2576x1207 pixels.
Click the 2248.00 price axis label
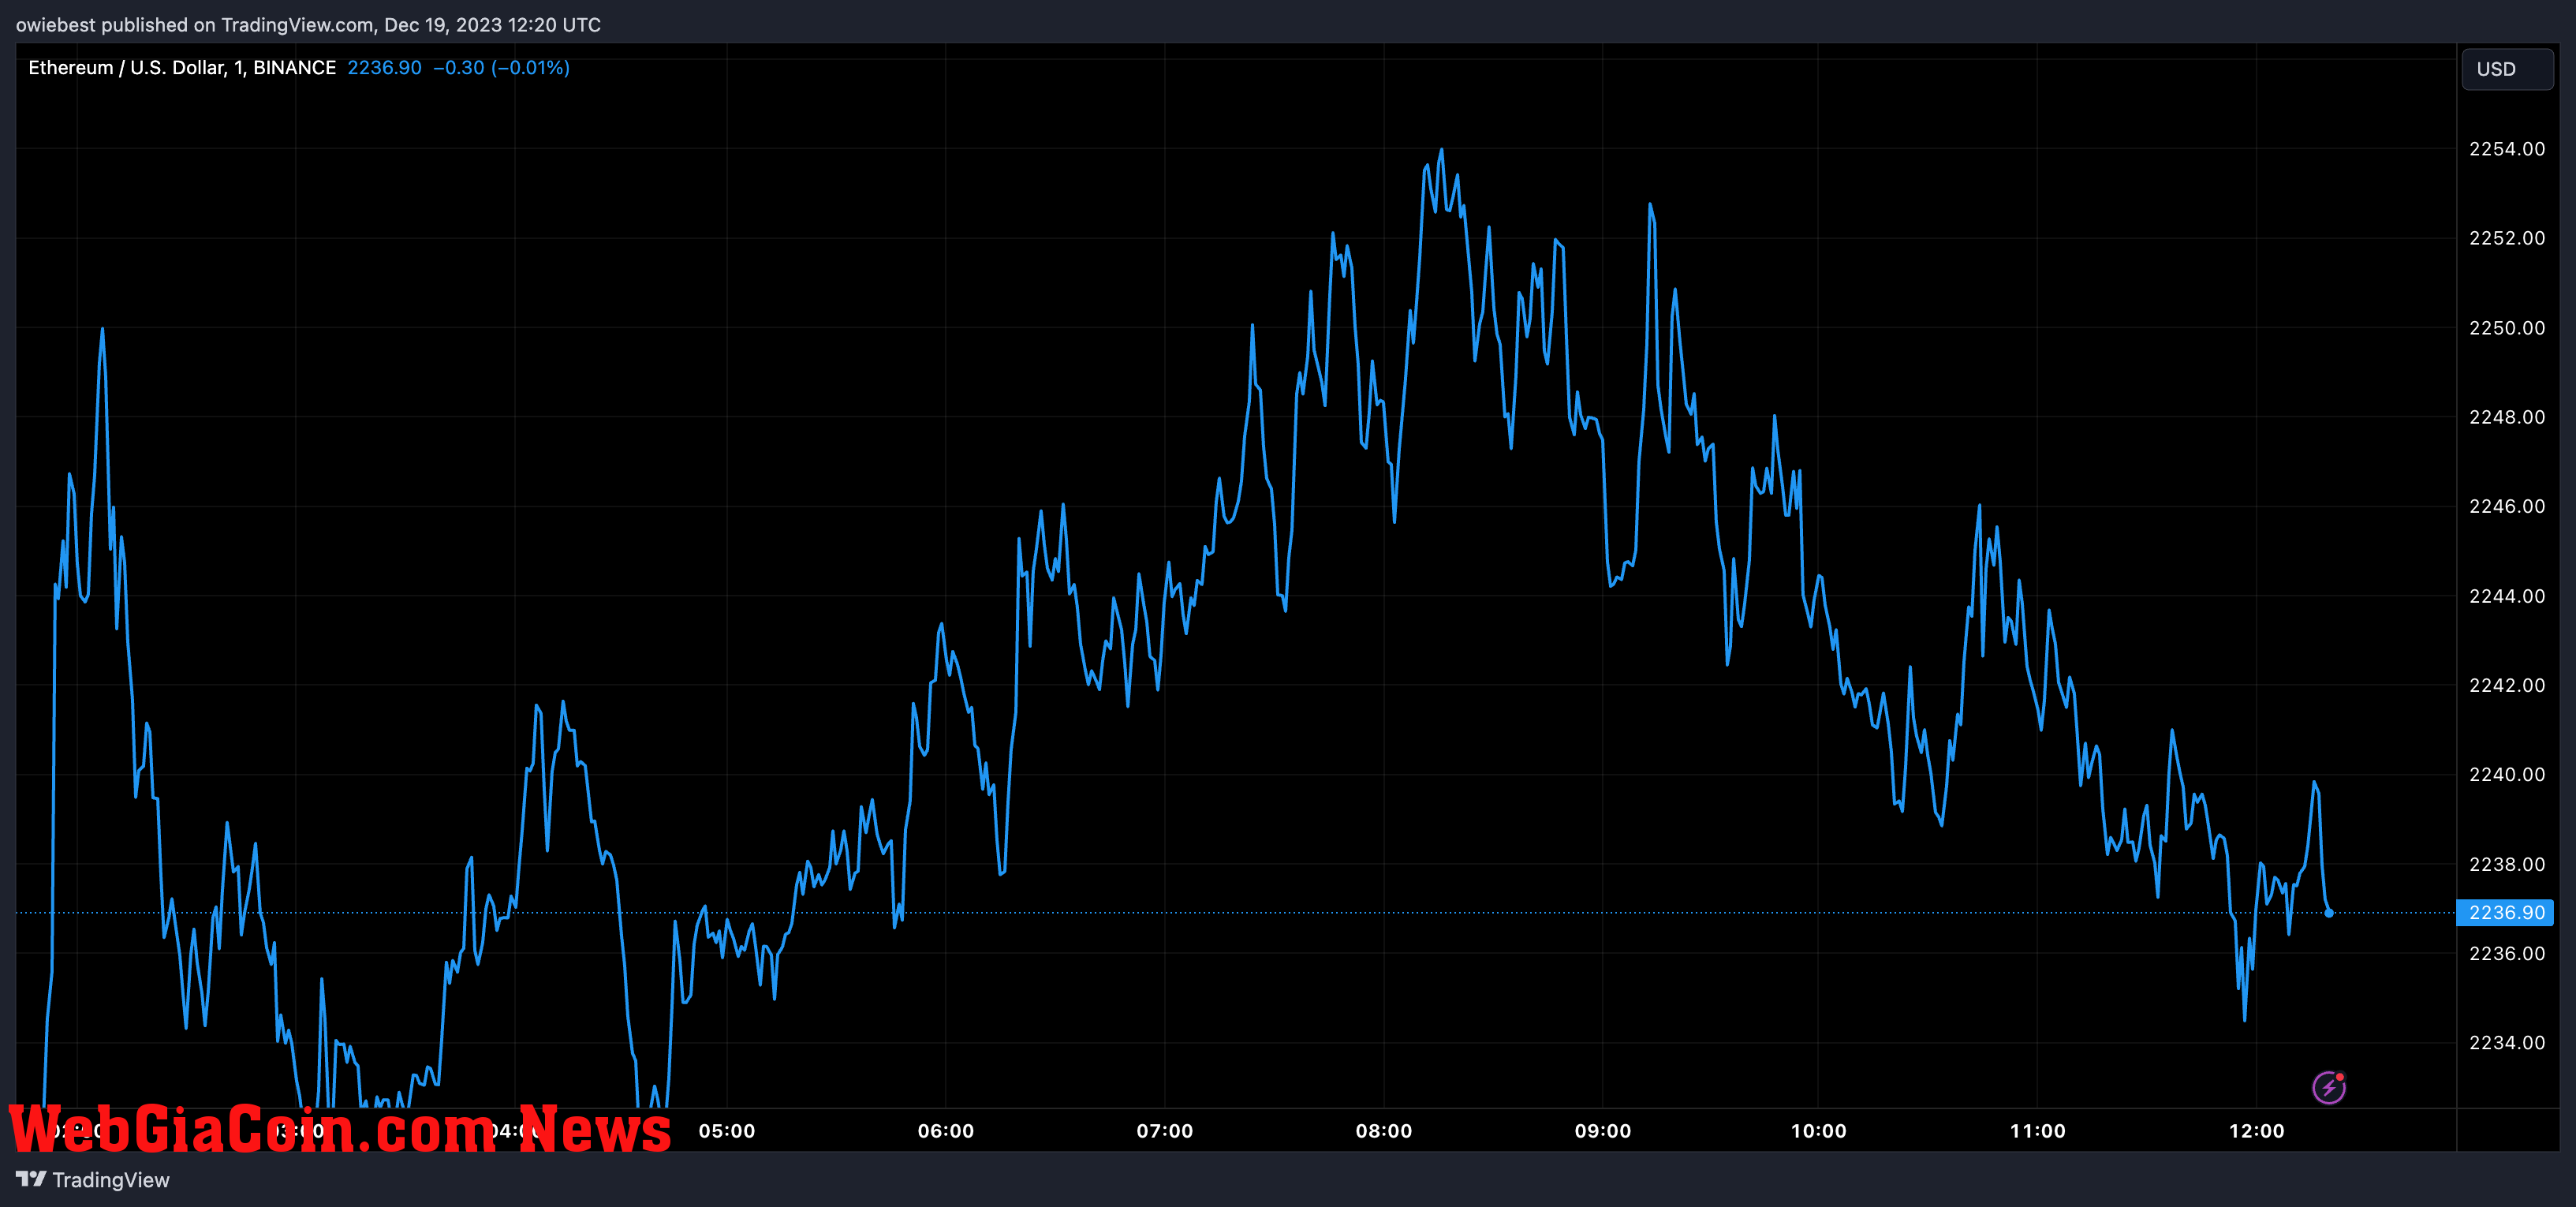point(2507,417)
